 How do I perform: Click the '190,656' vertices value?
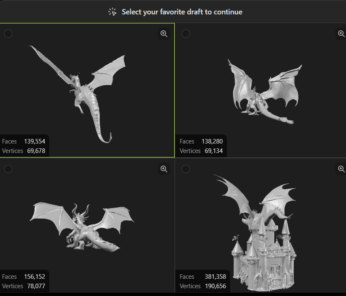[216, 286]
